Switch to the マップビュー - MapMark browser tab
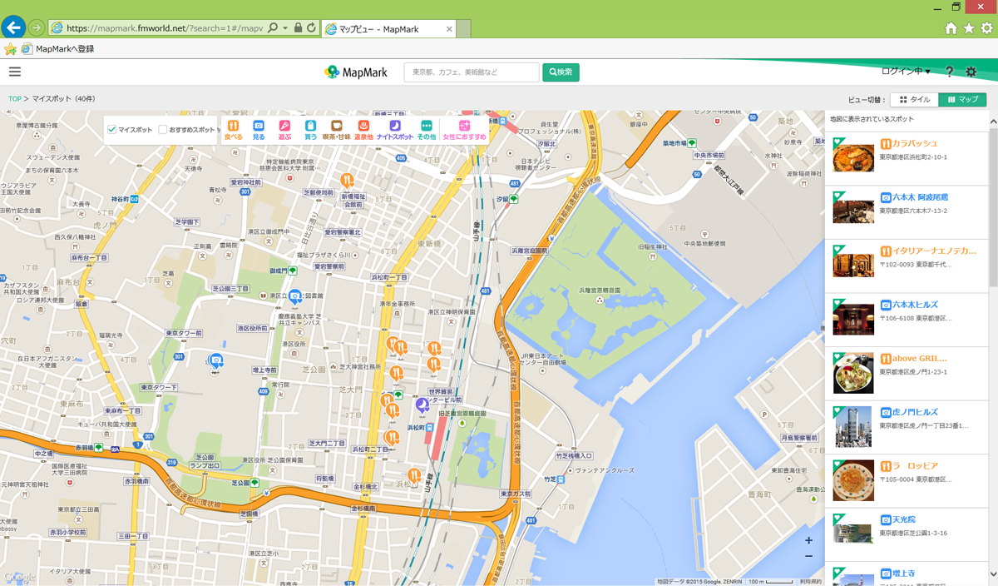This screenshot has width=998, height=586. pyautogui.click(x=386, y=29)
